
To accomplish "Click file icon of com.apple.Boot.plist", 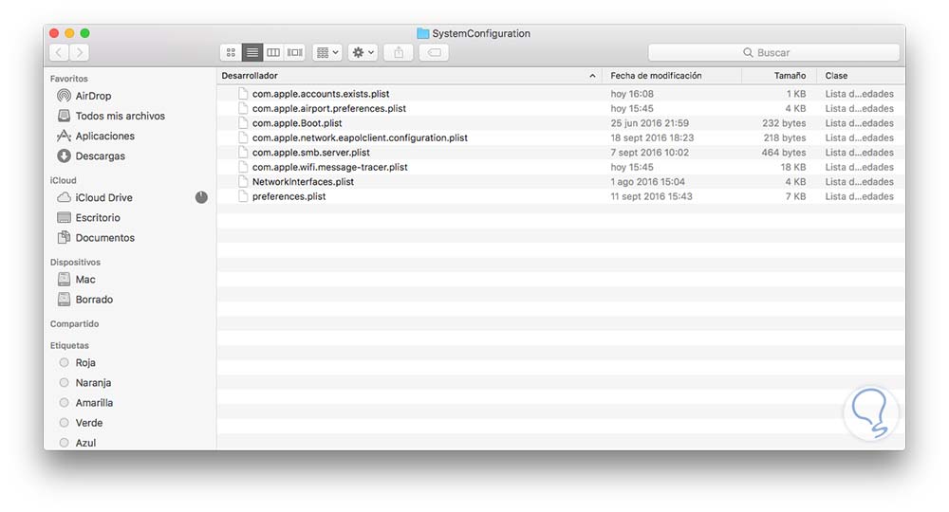I will pyautogui.click(x=243, y=122).
